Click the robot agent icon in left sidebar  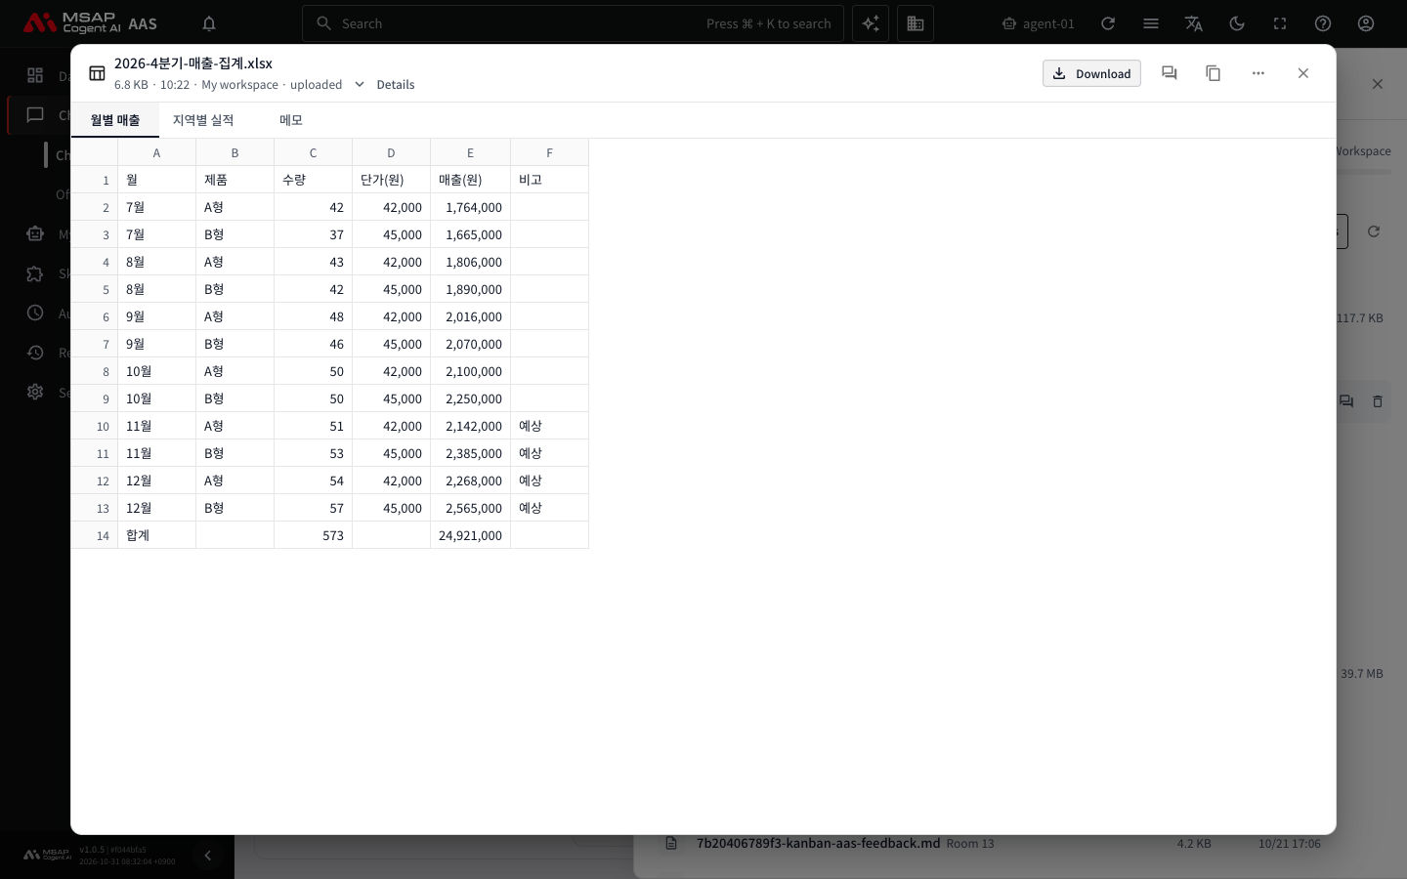click(x=35, y=233)
